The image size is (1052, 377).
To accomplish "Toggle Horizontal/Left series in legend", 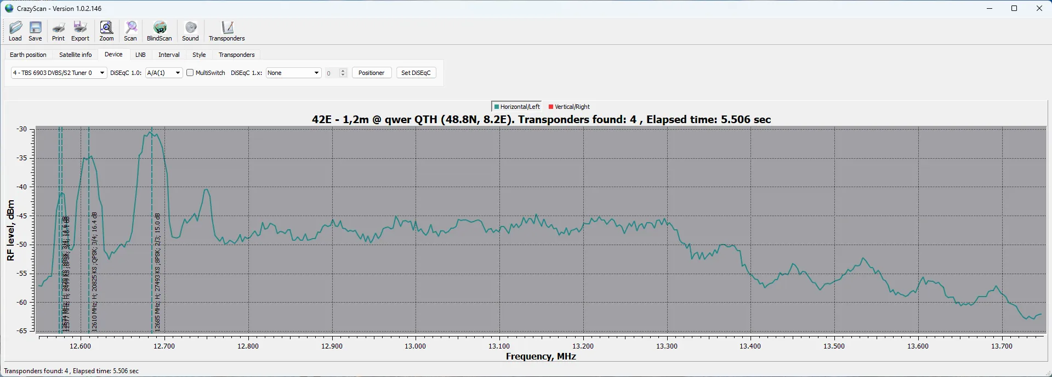I will pyautogui.click(x=517, y=107).
